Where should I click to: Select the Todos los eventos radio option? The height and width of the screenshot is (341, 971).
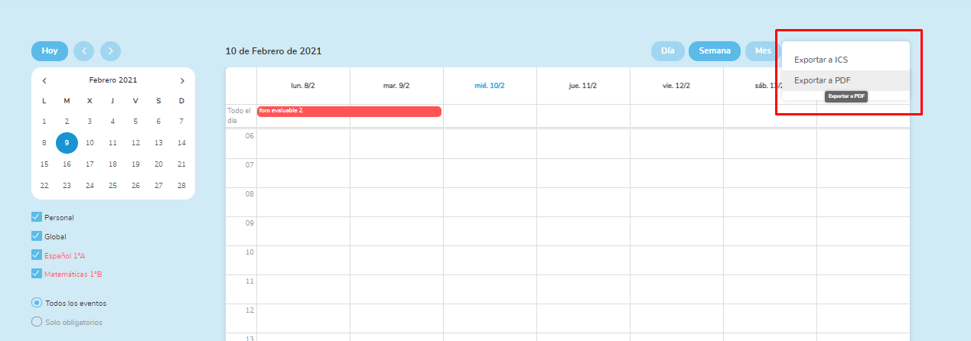(x=36, y=303)
